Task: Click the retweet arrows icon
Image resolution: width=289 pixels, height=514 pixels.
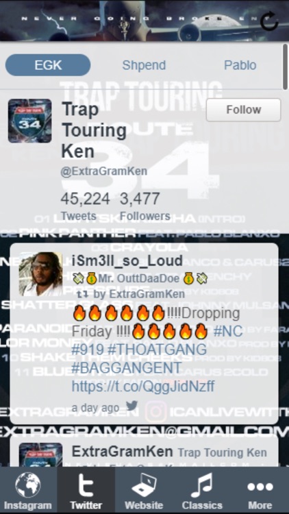Action: point(82,294)
